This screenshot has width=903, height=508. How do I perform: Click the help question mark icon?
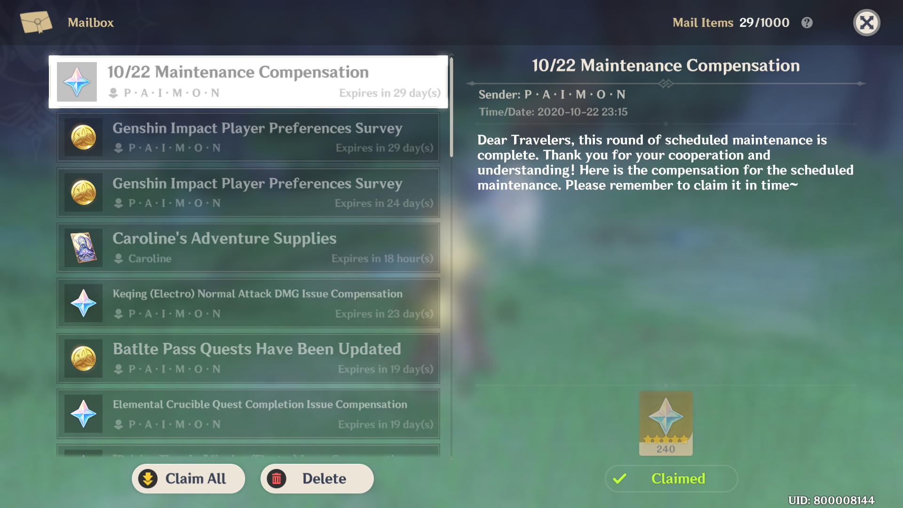(808, 23)
